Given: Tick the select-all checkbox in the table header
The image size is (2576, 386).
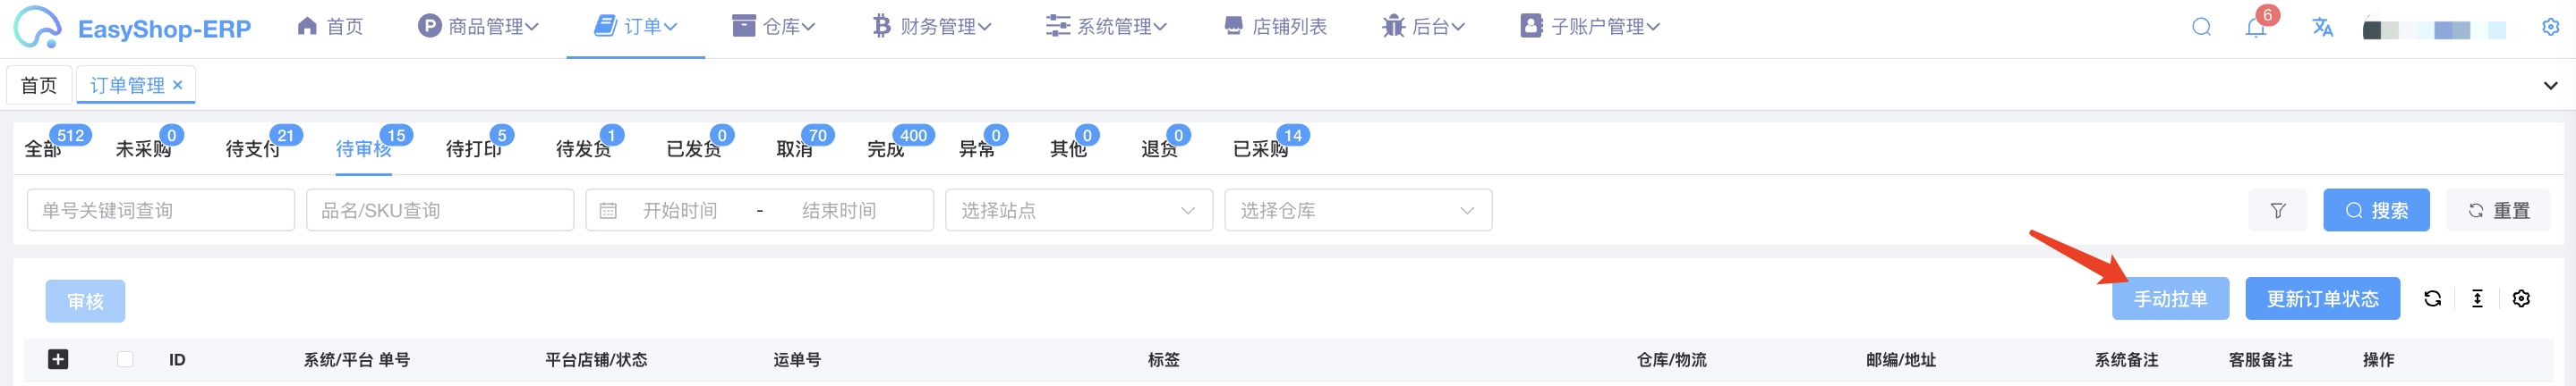Looking at the screenshot, I should click(125, 359).
